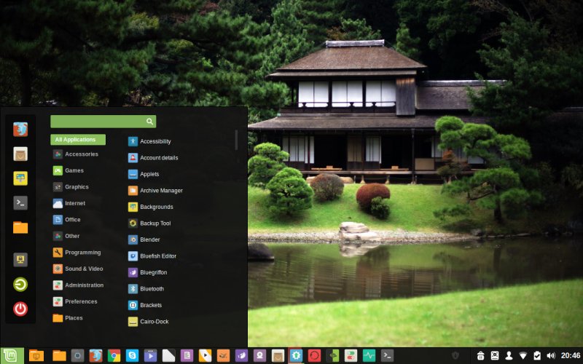The height and width of the screenshot is (364, 583).
Task: Launch Blender from the applications list
Action: click(x=149, y=240)
